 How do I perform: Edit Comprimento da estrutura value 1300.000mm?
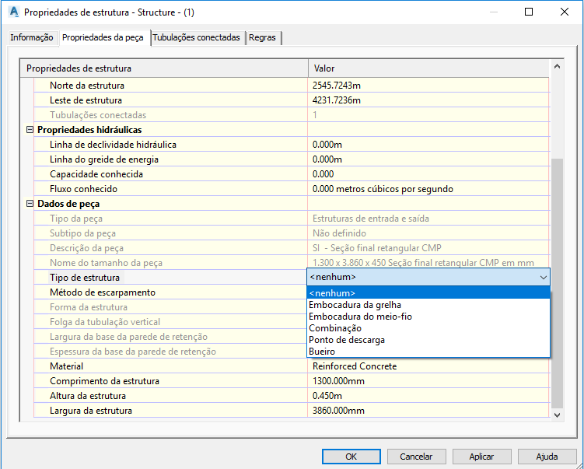[x=428, y=381]
